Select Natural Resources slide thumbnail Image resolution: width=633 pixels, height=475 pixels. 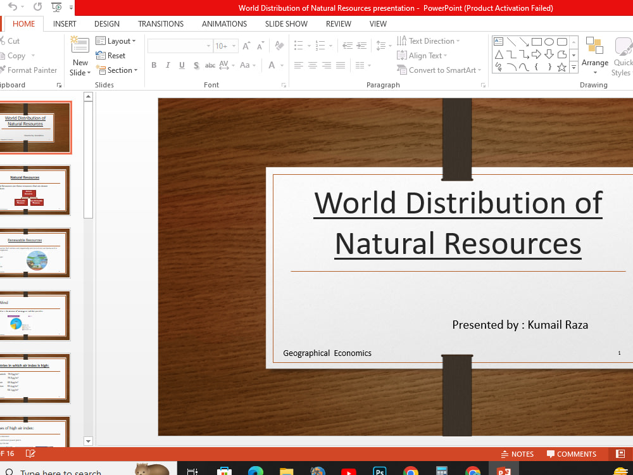(35, 190)
